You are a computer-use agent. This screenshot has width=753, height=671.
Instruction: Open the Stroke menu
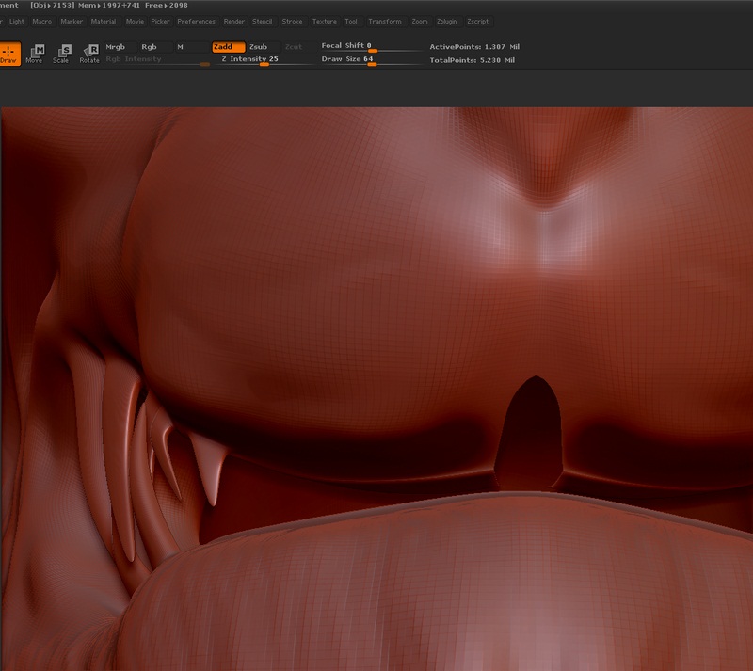[293, 21]
